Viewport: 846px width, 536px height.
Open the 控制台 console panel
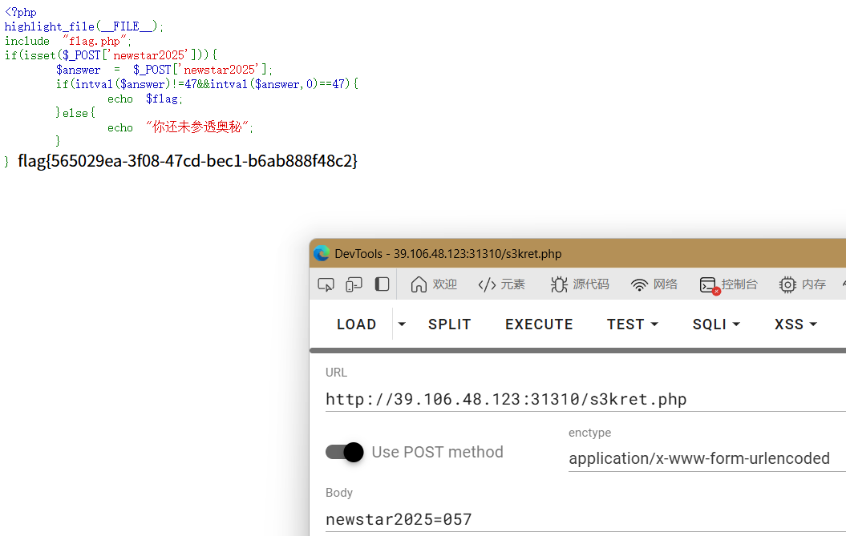(728, 284)
